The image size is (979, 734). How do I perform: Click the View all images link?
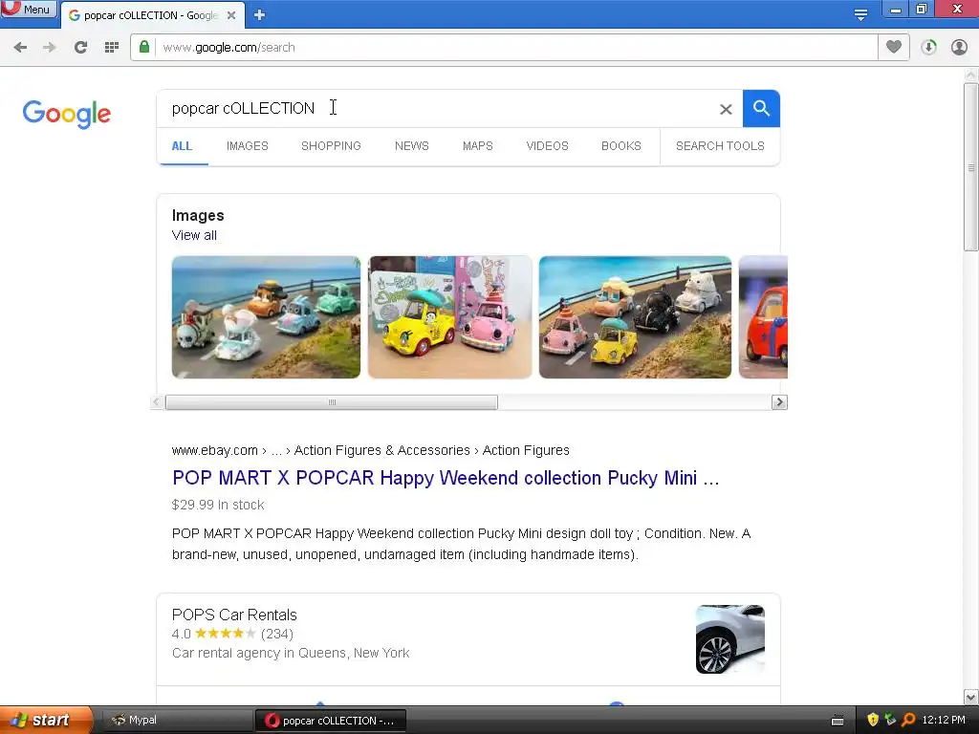click(x=194, y=235)
